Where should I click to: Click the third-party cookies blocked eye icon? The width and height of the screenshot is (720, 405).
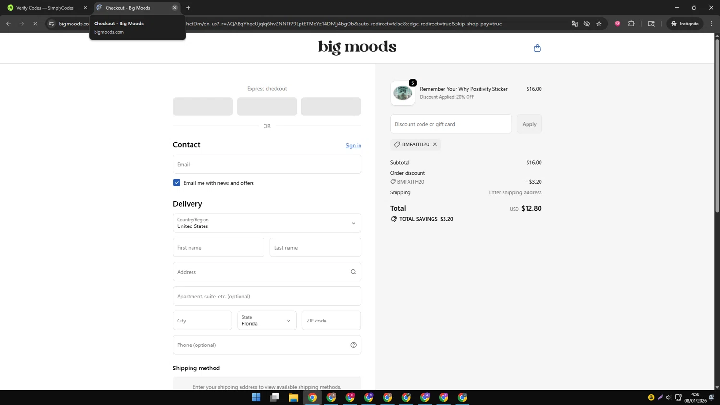587,24
